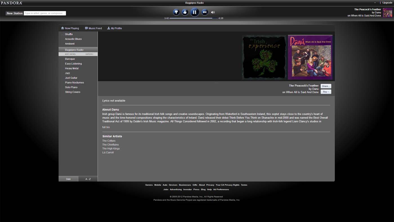394x222 pixels.
Task: Open the Blog footer link
Action: coord(203,190)
